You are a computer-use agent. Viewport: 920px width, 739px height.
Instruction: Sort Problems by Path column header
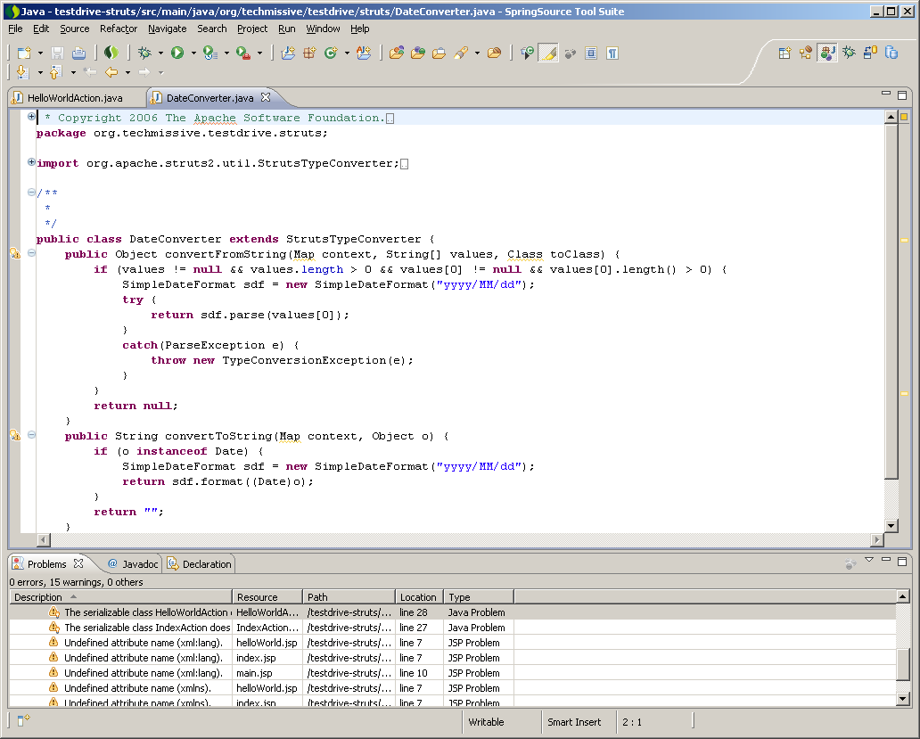pyautogui.click(x=349, y=597)
